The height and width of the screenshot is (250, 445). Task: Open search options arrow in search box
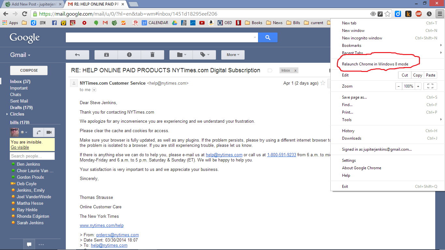click(255, 37)
